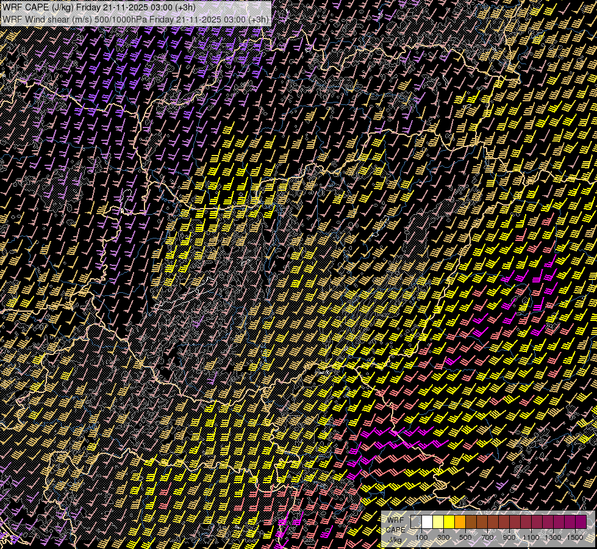Click the legend value 100
The width and height of the screenshot is (597, 549).
[421, 537]
